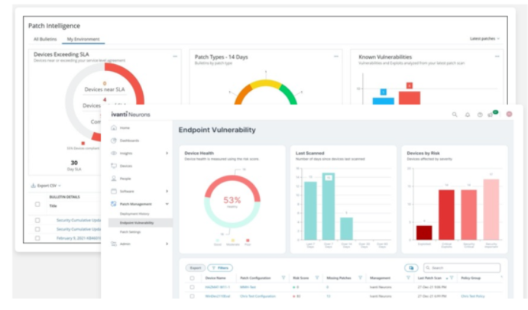Click the filter icon on Patch Configuration column
The width and height of the screenshot is (528, 310).
pos(283,278)
